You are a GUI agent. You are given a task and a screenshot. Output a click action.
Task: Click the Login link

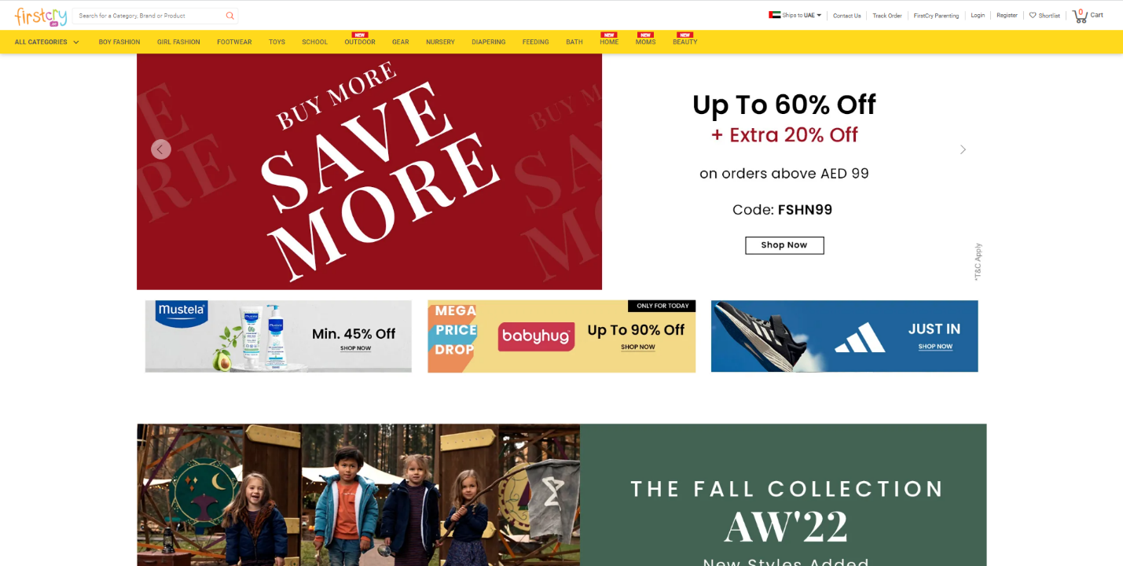pos(978,15)
